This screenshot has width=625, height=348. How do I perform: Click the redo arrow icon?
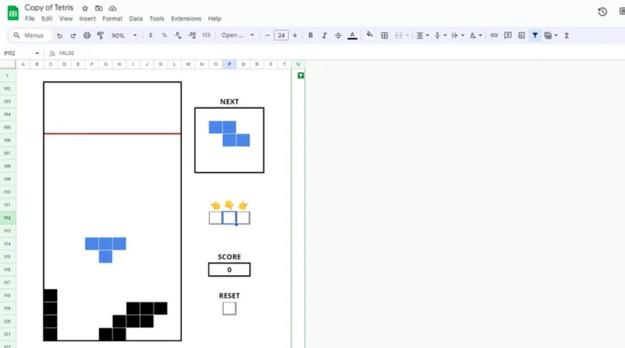[73, 35]
